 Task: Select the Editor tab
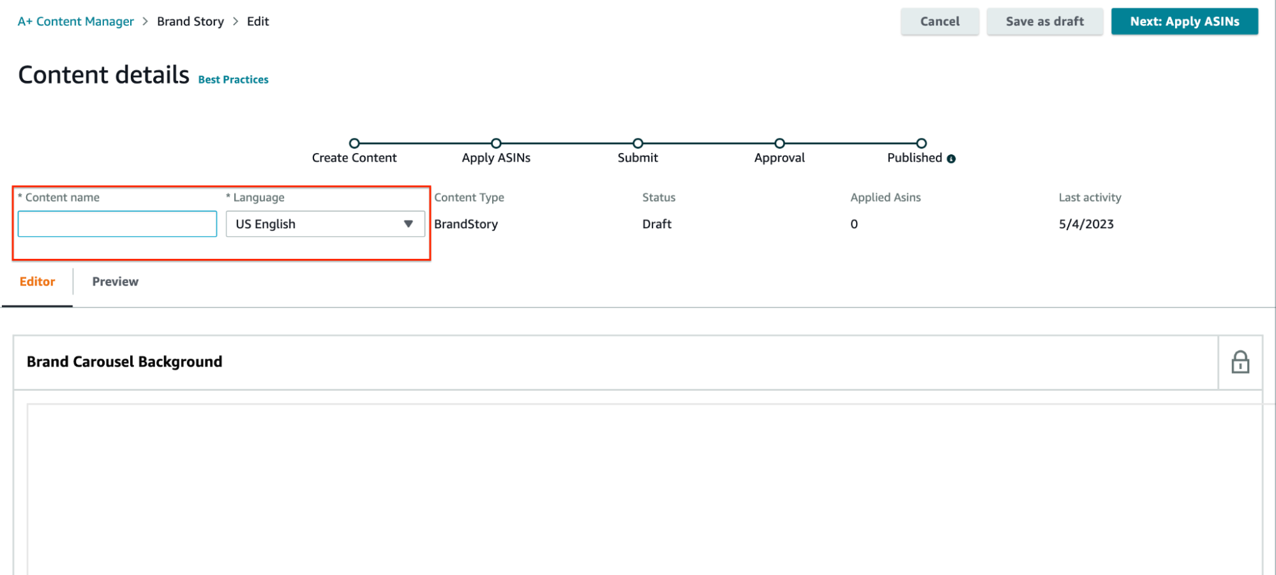(x=37, y=282)
